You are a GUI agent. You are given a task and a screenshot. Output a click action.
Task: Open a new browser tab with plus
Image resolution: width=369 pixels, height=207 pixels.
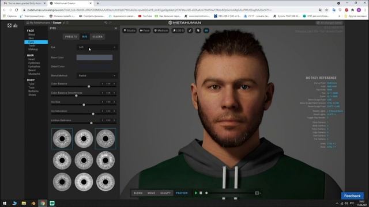tap(98, 3)
